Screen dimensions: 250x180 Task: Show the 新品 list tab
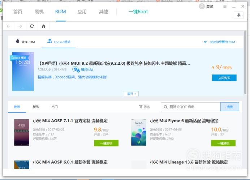pos(36,107)
